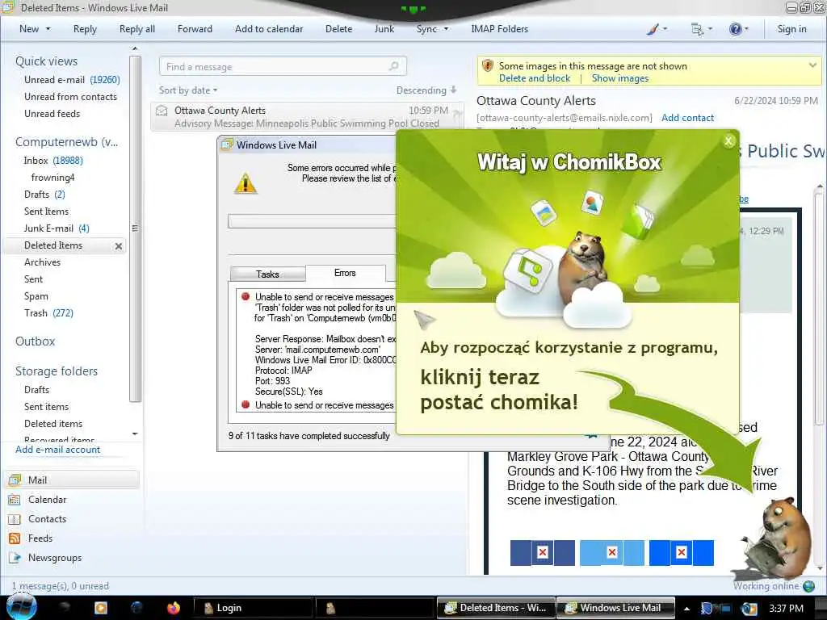Screen dimensions: 827x620
Task: Select the Ottawa County Alerts message
Action: click(307, 116)
